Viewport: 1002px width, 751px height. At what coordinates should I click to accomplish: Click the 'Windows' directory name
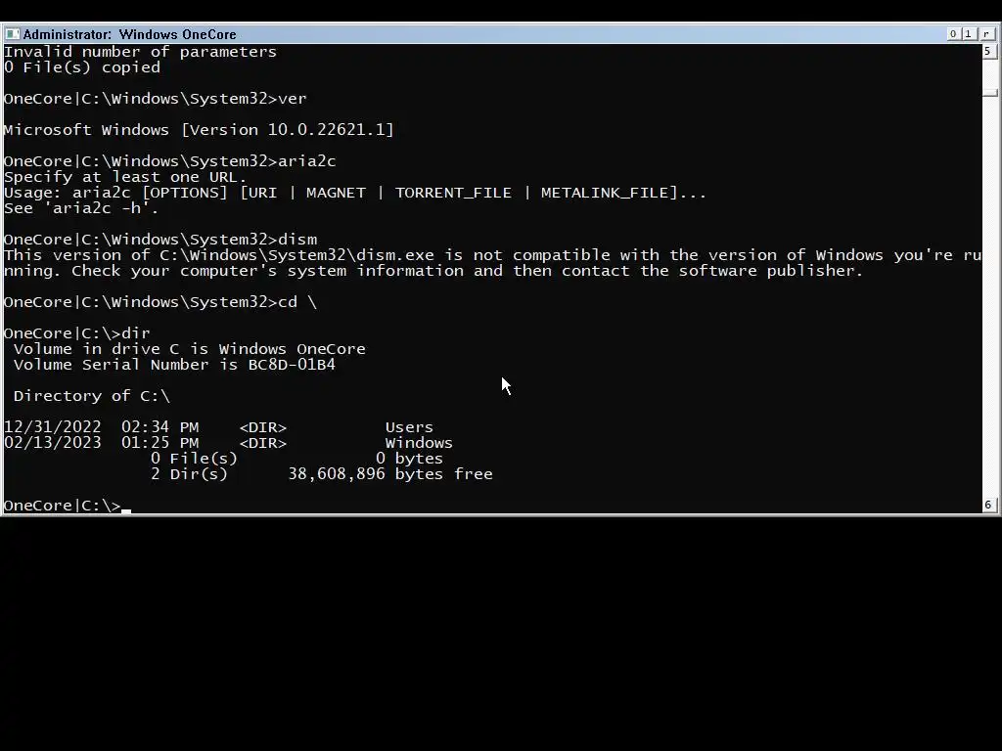pos(419,443)
